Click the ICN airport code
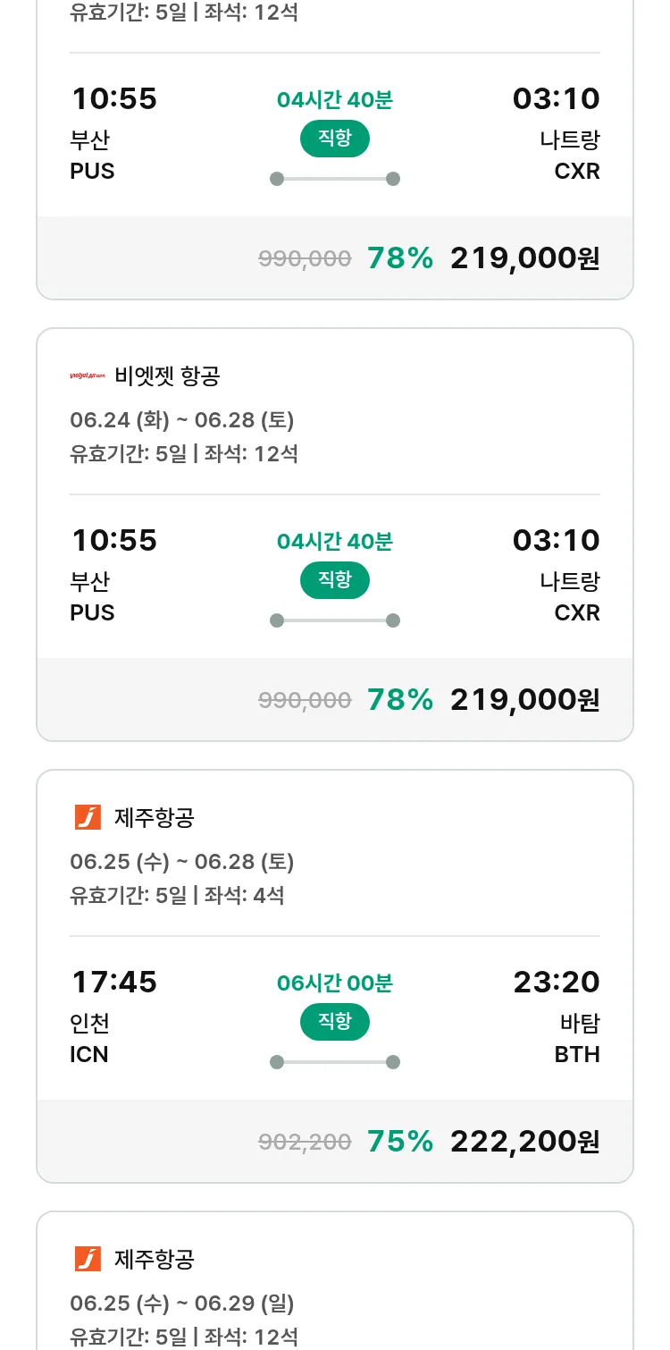 click(89, 1054)
